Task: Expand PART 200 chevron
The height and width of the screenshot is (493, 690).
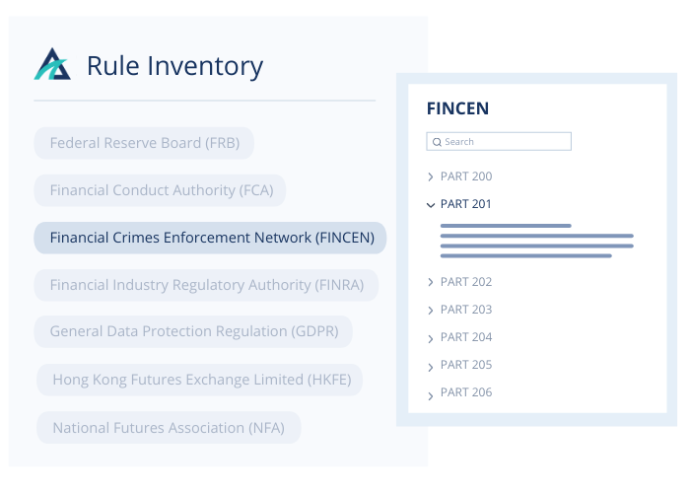Action: (431, 176)
